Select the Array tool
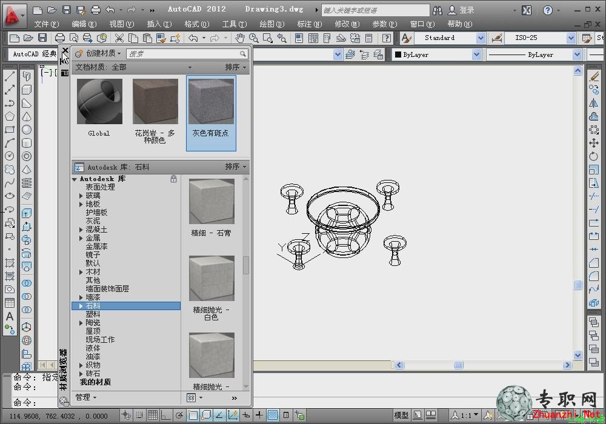This screenshot has width=606, height=424. 594,130
